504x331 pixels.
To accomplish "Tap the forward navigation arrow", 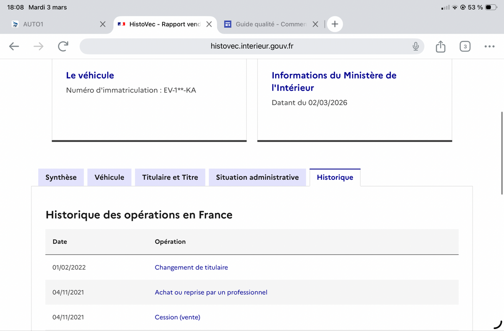I will pyautogui.click(x=39, y=46).
